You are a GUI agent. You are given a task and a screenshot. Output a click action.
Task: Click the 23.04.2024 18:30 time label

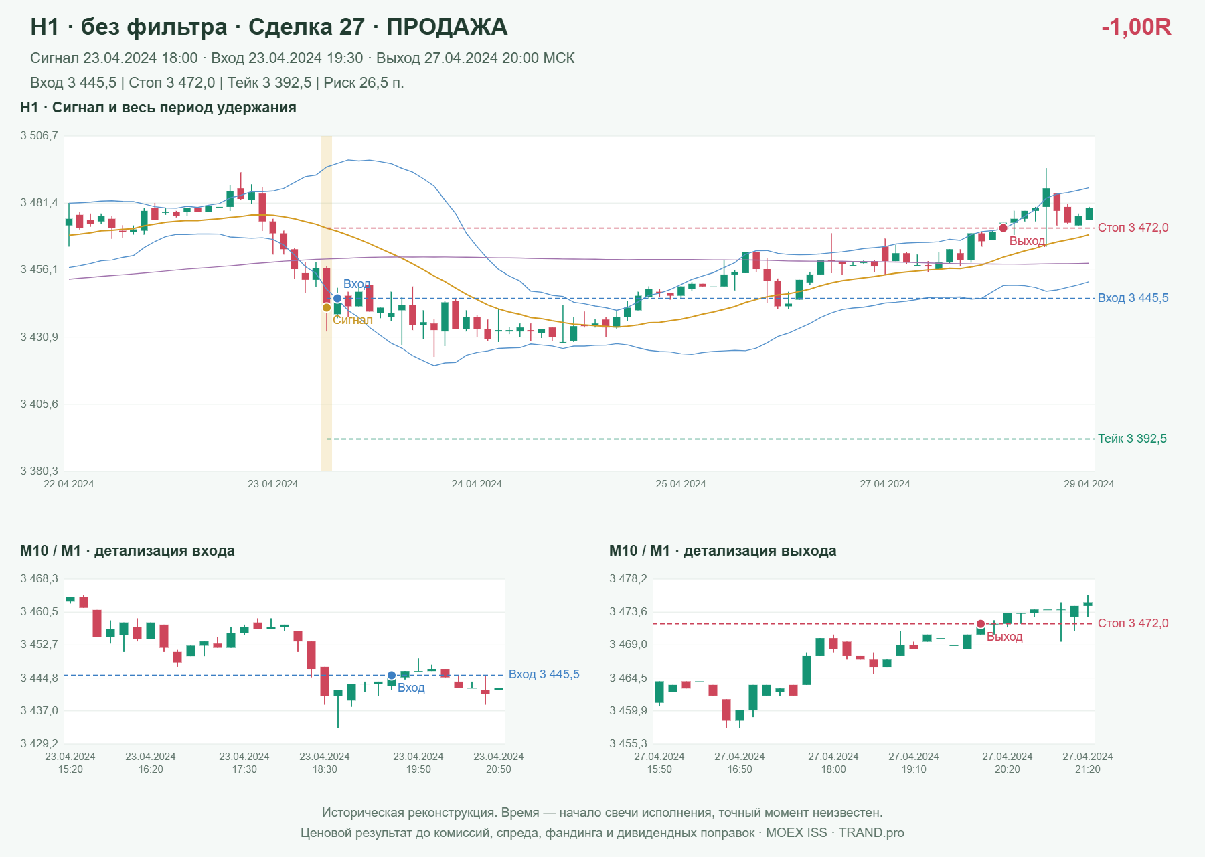click(325, 763)
